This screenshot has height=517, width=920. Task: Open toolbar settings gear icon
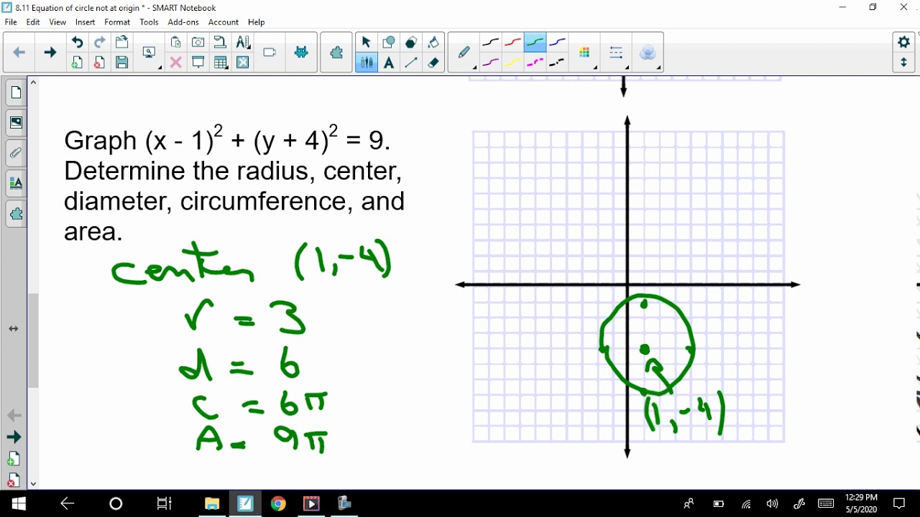[903, 42]
